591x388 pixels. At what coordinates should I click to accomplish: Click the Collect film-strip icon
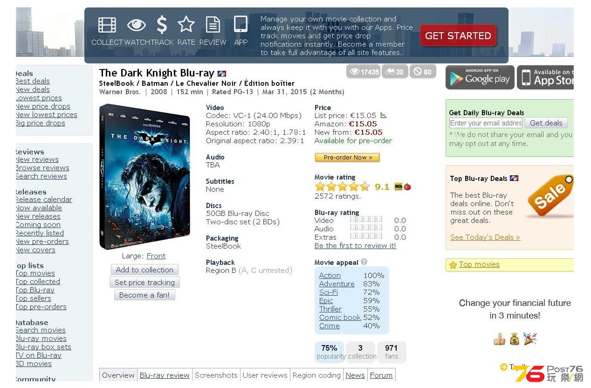(x=107, y=25)
